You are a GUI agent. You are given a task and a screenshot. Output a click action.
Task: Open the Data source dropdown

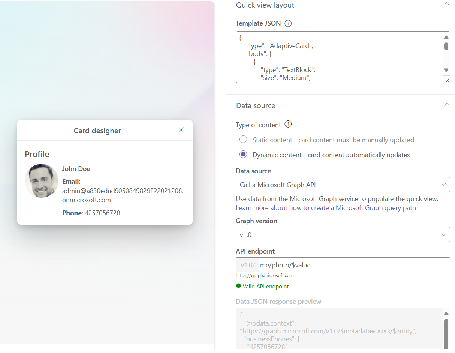pos(343,185)
